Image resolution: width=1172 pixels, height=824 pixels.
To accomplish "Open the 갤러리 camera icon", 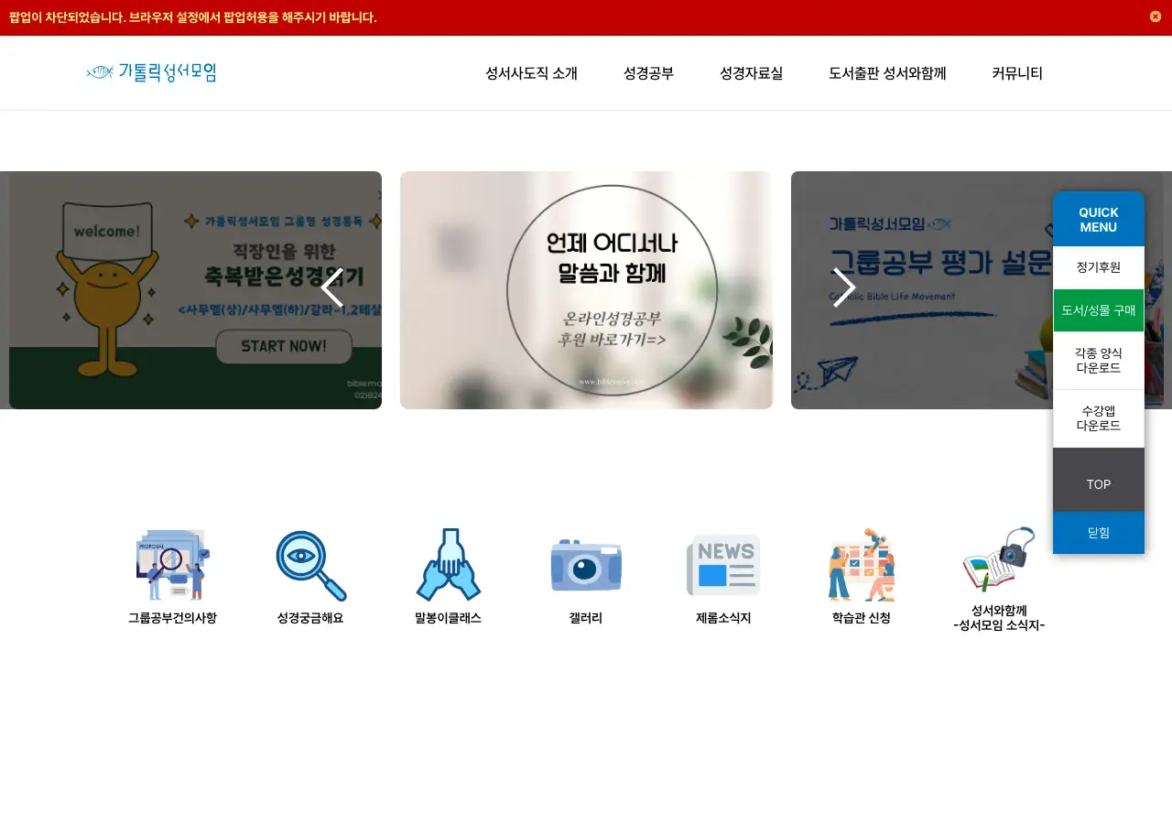I will pyautogui.click(x=586, y=565).
